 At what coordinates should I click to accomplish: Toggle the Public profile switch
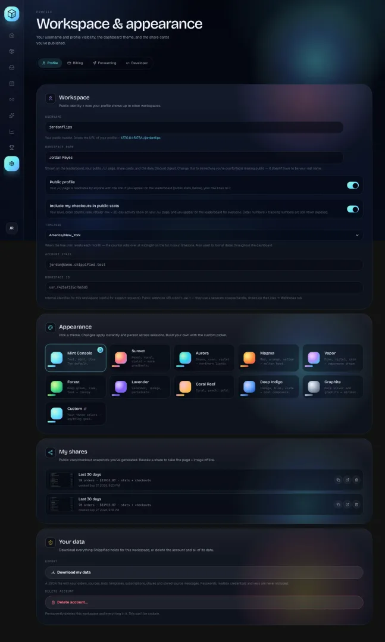coord(353,185)
